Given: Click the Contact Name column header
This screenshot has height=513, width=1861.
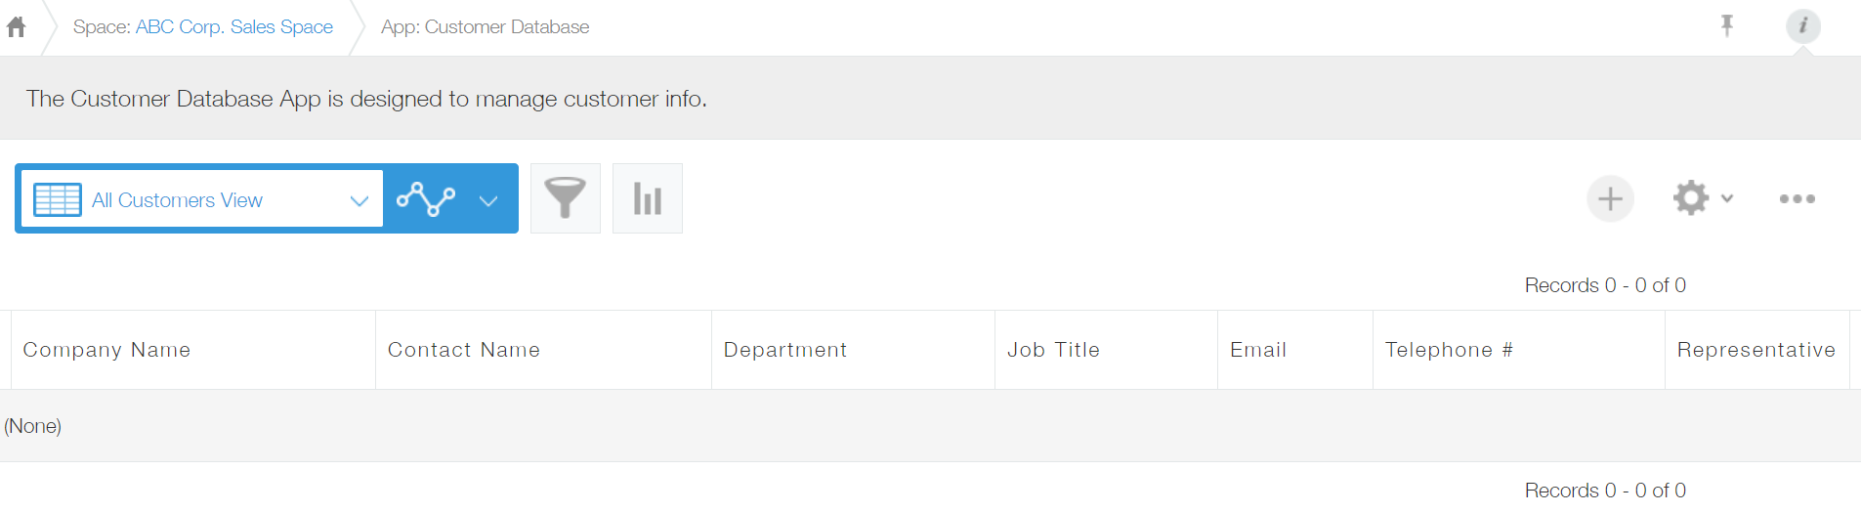Looking at the screenshot, I should coord(464,350).
